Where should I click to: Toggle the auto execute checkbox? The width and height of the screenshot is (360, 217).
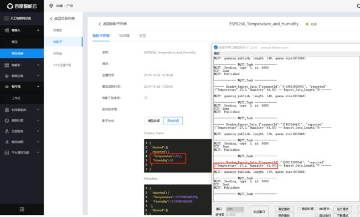pos(317,215)
